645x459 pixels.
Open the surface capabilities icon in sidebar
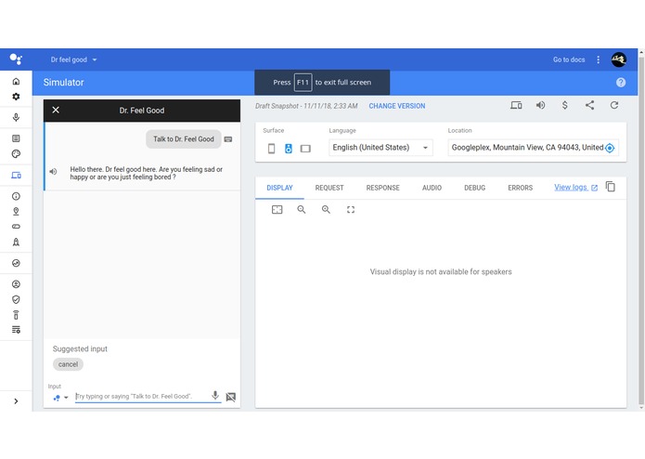(16, 227)
